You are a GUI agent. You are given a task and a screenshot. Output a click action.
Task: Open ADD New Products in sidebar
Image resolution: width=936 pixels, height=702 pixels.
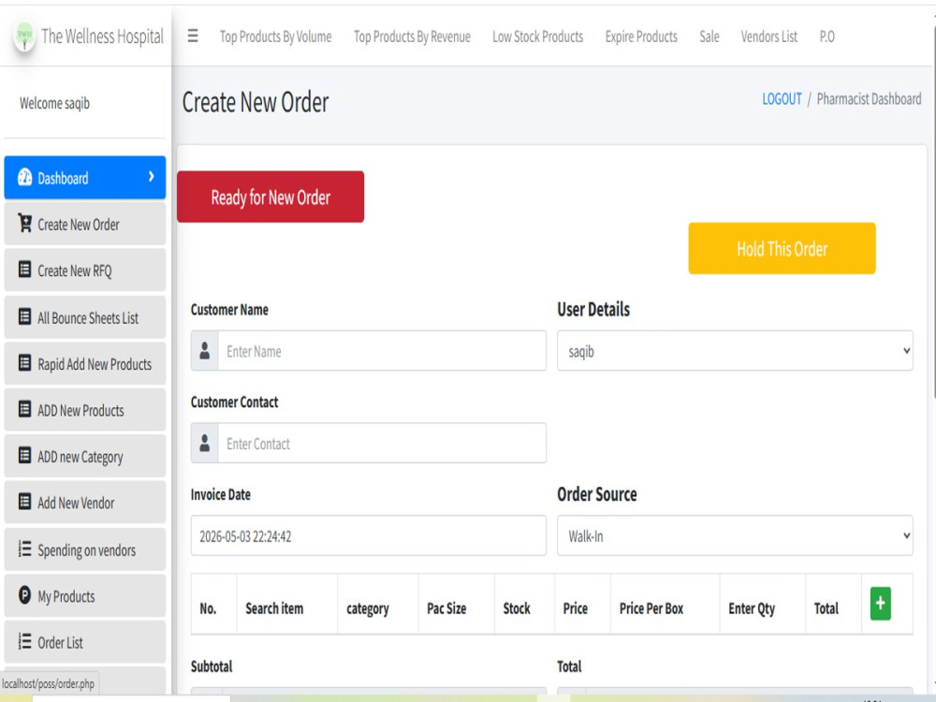point(85,410)
